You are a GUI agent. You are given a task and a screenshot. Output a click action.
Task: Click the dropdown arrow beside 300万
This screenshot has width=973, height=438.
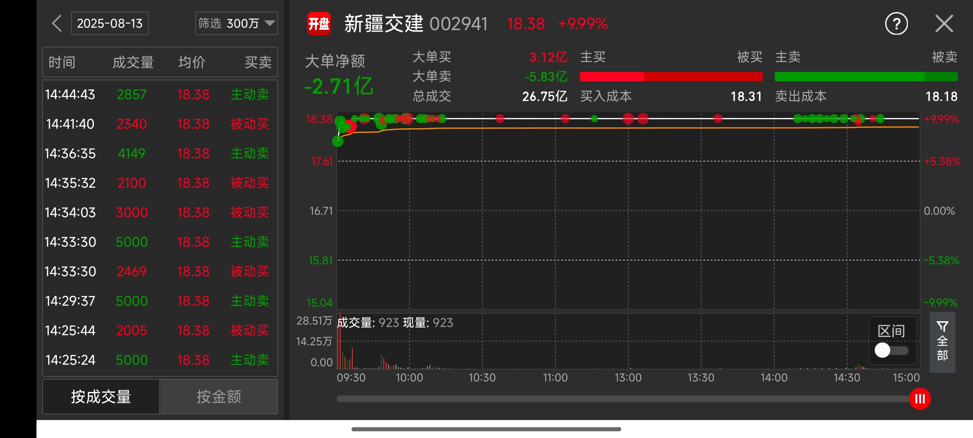[270, 23]
